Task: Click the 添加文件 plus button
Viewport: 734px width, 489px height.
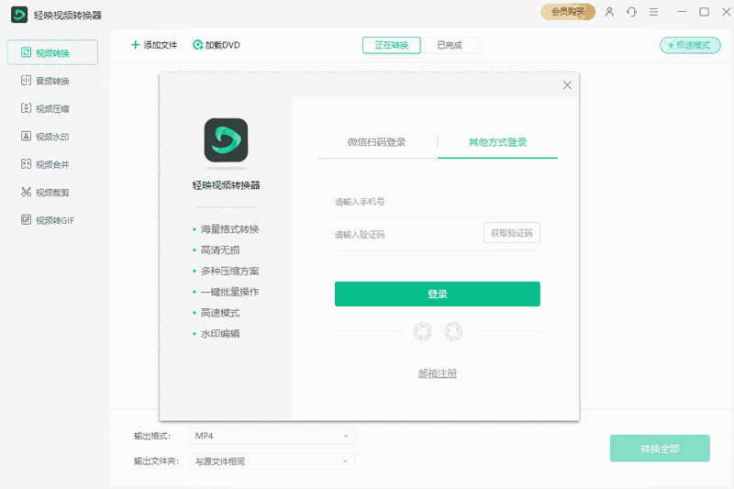Action: [x=153, y=45]
